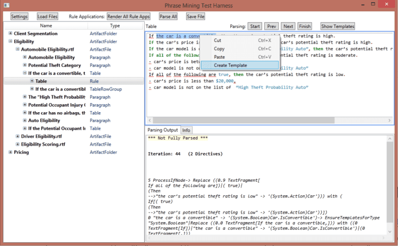Select Copy in the context menu
This screenshot has height=246, width=398.
click(x=219, y=49)
